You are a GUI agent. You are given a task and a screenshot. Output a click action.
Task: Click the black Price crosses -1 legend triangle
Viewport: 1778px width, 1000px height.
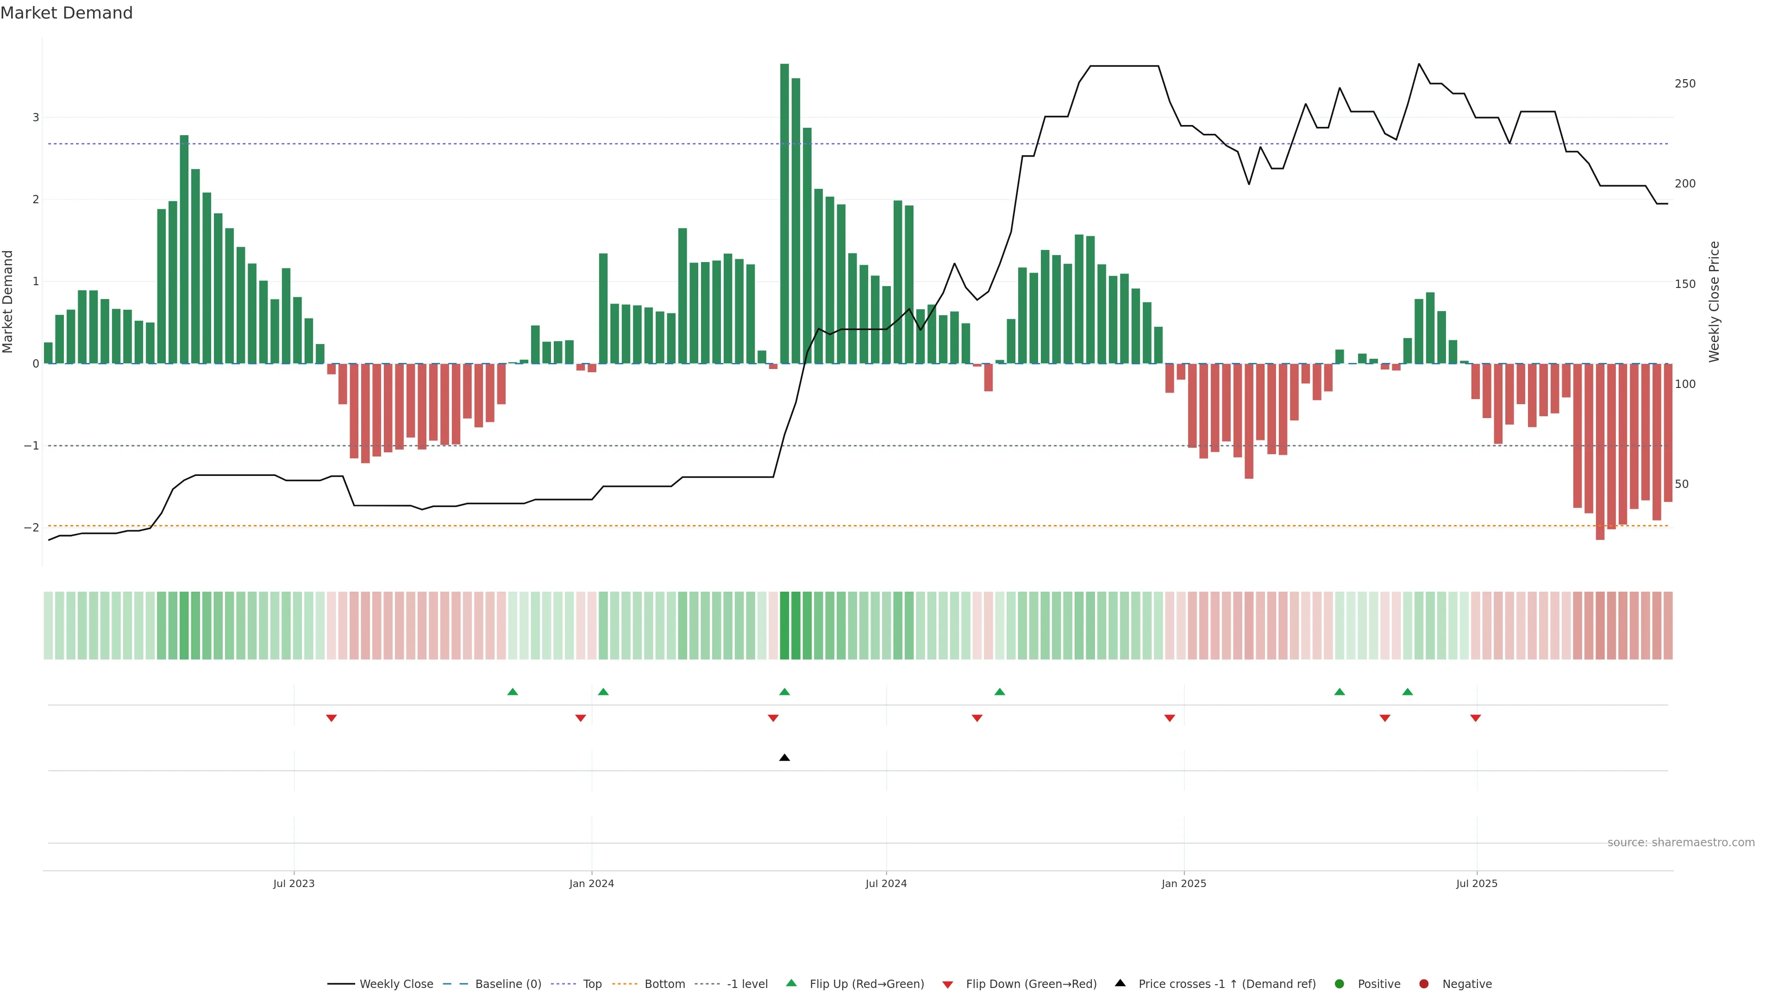click(1120, 983)
